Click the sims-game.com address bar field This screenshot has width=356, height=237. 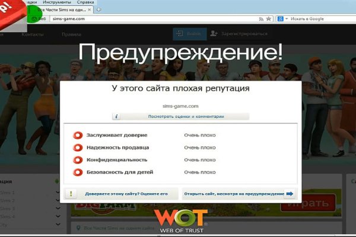point(148,19)
